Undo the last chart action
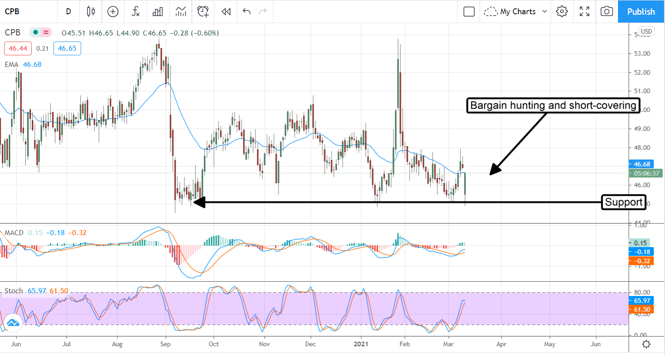 [247, 12]
